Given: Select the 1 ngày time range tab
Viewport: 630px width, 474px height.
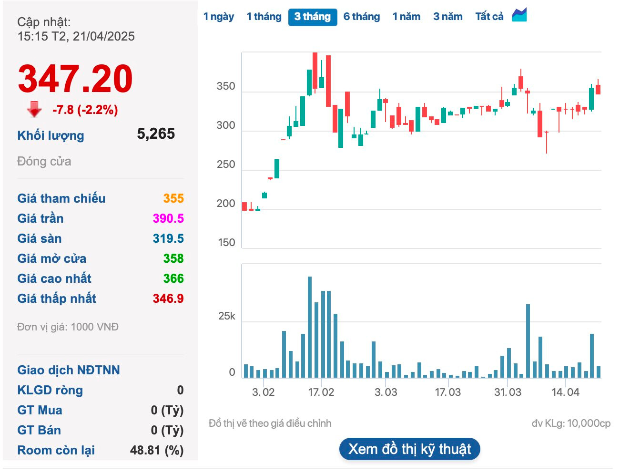Looking at the screenshot, I should click(218, 17).
